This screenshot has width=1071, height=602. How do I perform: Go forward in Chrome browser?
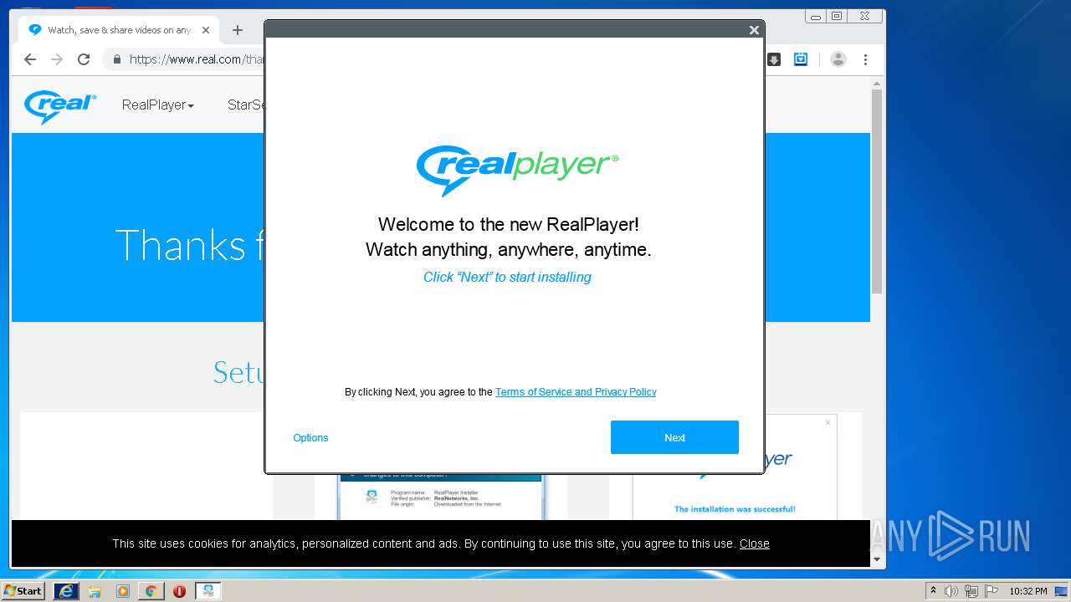57,59
